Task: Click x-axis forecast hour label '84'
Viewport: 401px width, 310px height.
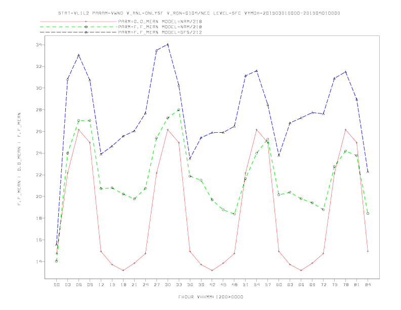Action: 368,285
